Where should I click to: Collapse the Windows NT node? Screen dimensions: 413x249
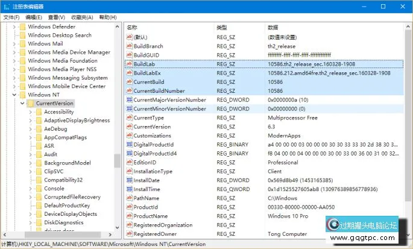point(14,95)
